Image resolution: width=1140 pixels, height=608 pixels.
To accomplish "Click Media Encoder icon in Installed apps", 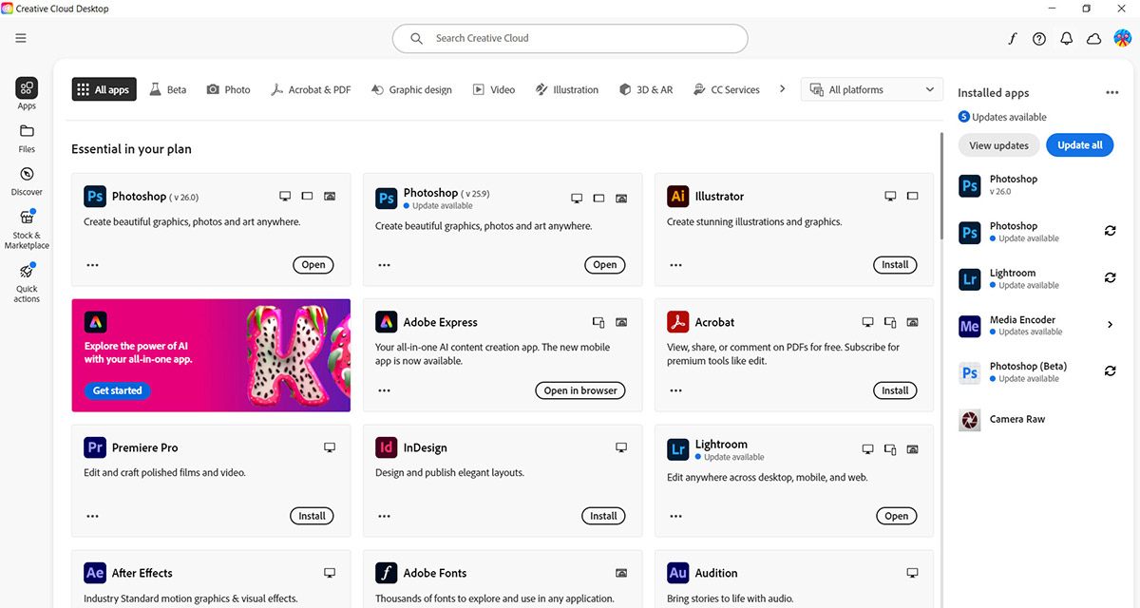I will (x=969, y=326).
